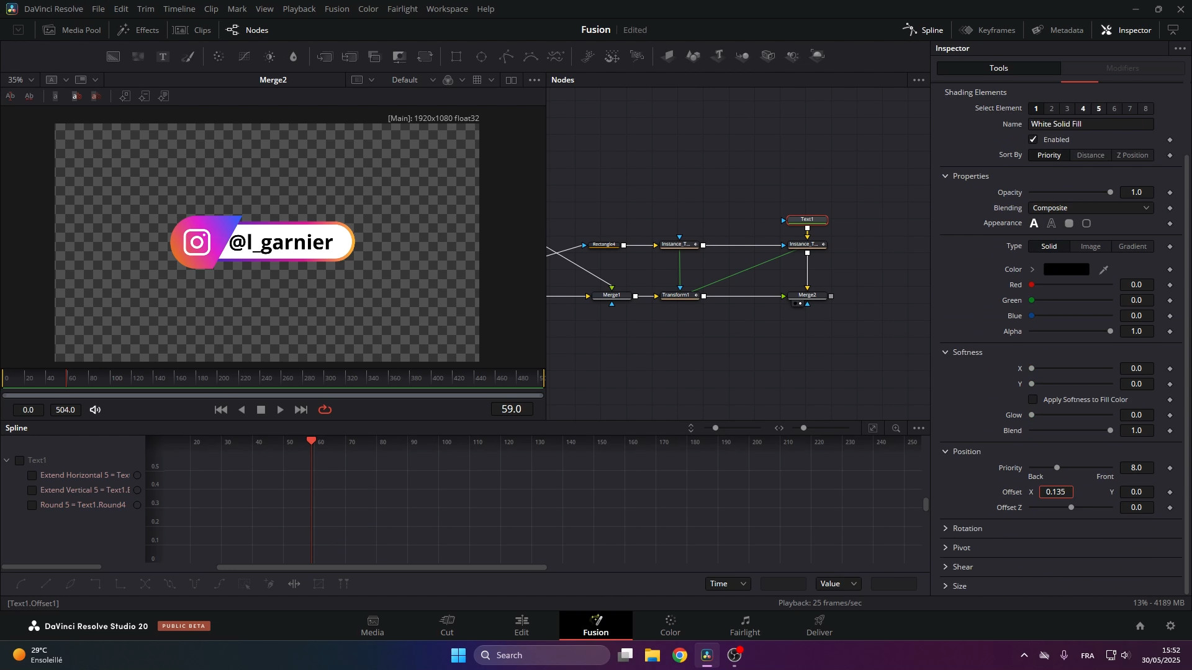Go to first frame
This screenshot has height=670, width=1192.
click(x=220, y=409)
